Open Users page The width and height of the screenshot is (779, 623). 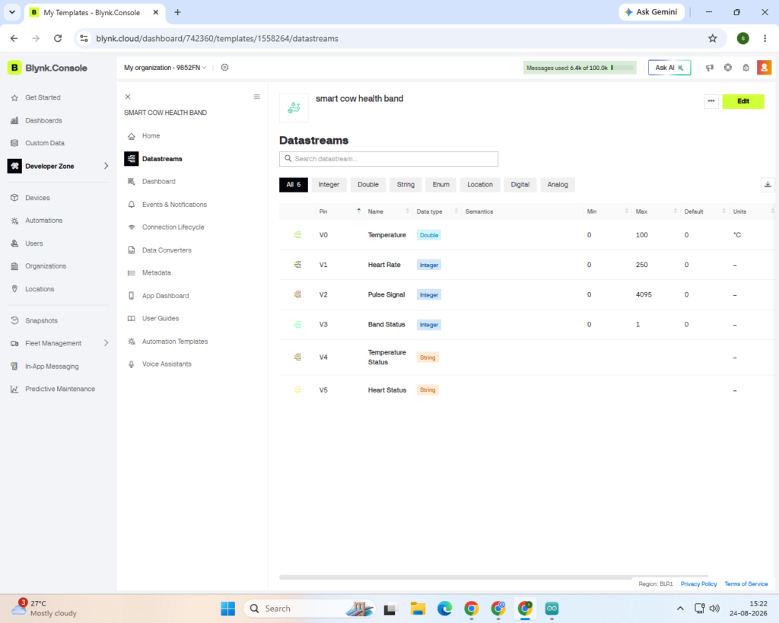point(33,243)
